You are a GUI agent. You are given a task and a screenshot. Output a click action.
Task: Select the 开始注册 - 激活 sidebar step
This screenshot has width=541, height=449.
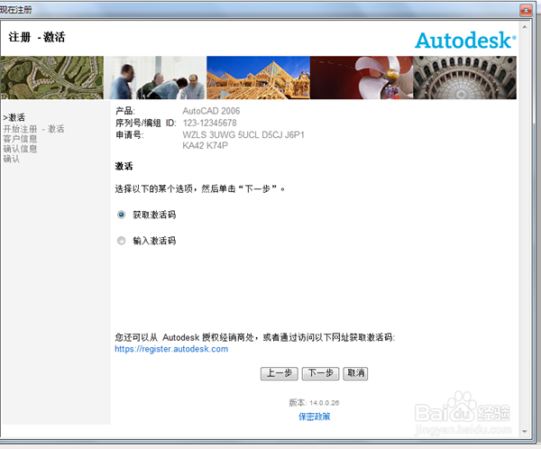[33, 129]
